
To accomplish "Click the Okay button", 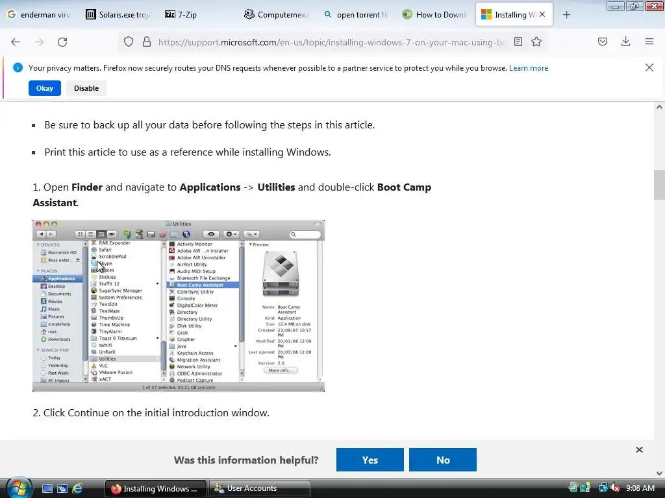I will [45, 88].
